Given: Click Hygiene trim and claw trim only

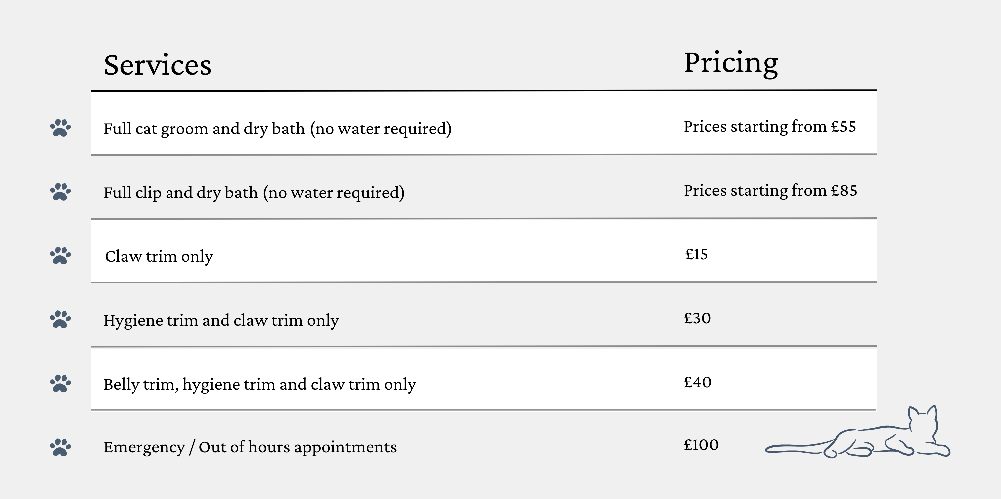Looking at the screenshot, I should coord(221,320).
